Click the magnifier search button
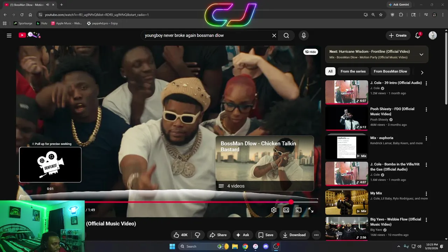The width and height of the screenshot is (448, 252). (286, 35)
